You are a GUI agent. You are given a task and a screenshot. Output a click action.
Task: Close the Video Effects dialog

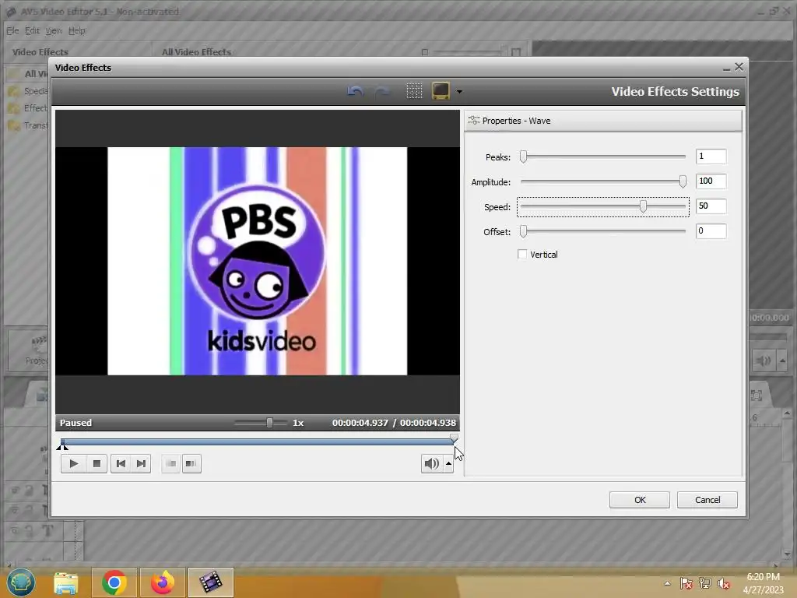[x=739, y=67]
